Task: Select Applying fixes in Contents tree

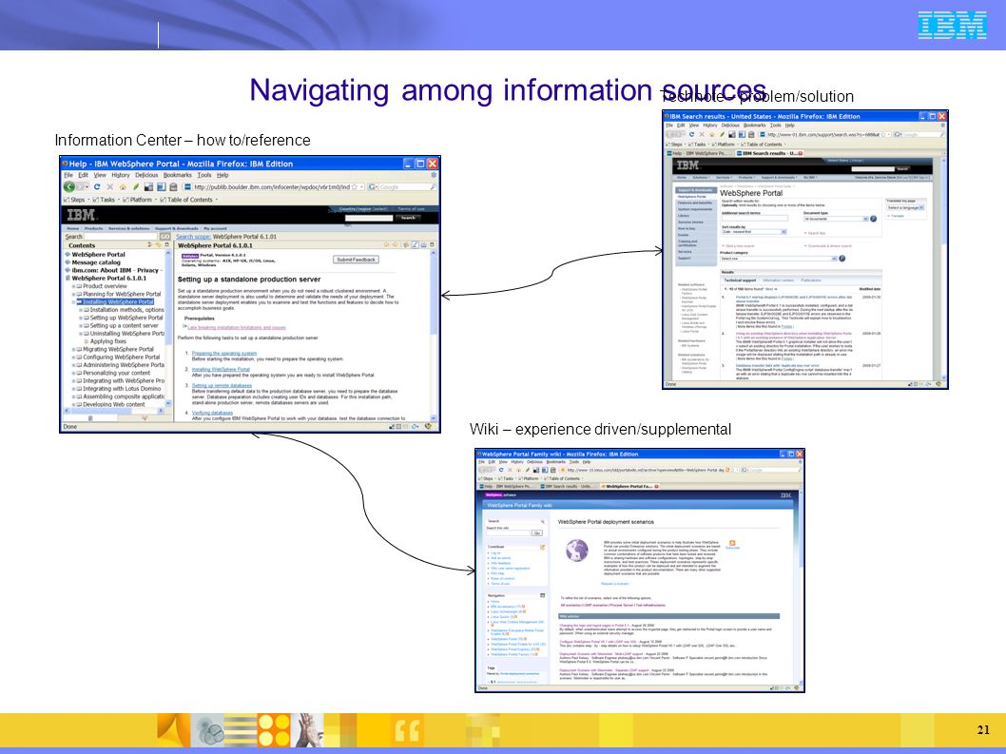Action: tap(107, 341)
